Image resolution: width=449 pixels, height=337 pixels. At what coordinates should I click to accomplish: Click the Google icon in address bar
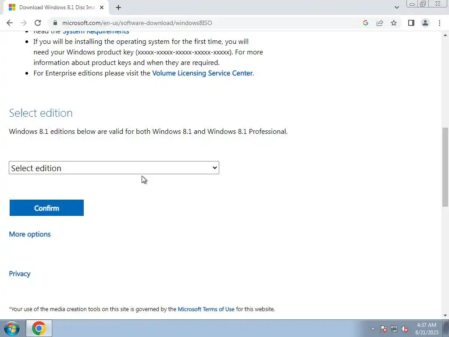(365, 23)
